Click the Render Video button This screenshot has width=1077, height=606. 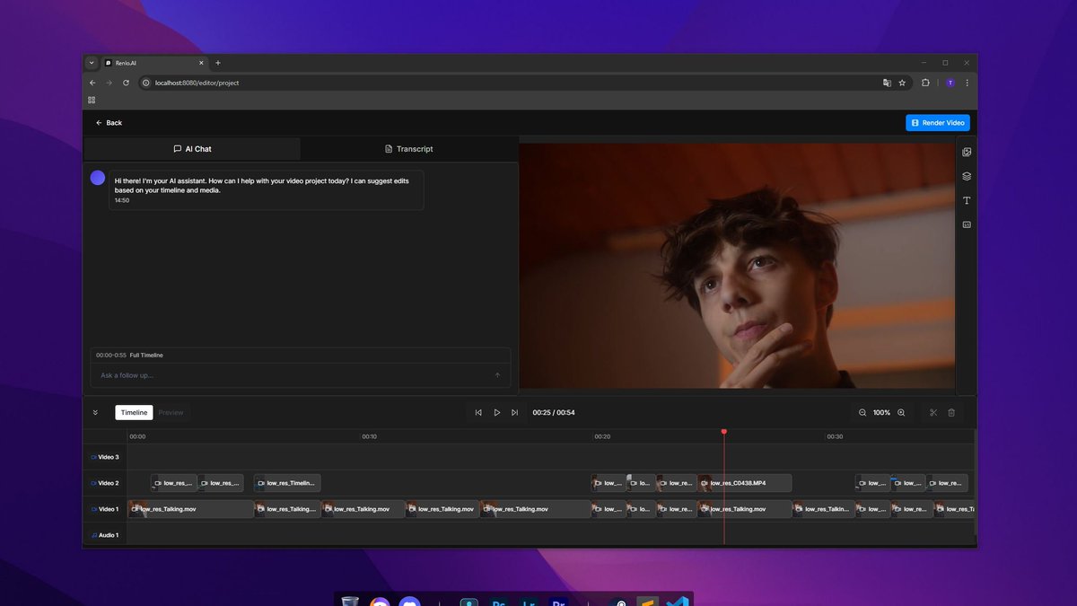938,123
